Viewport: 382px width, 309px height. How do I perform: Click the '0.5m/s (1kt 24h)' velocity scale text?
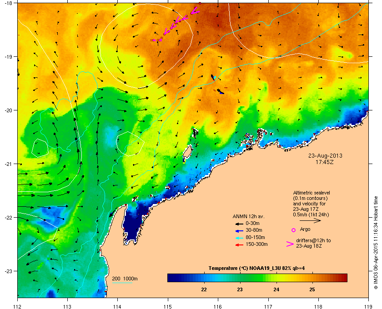point(311,215)
